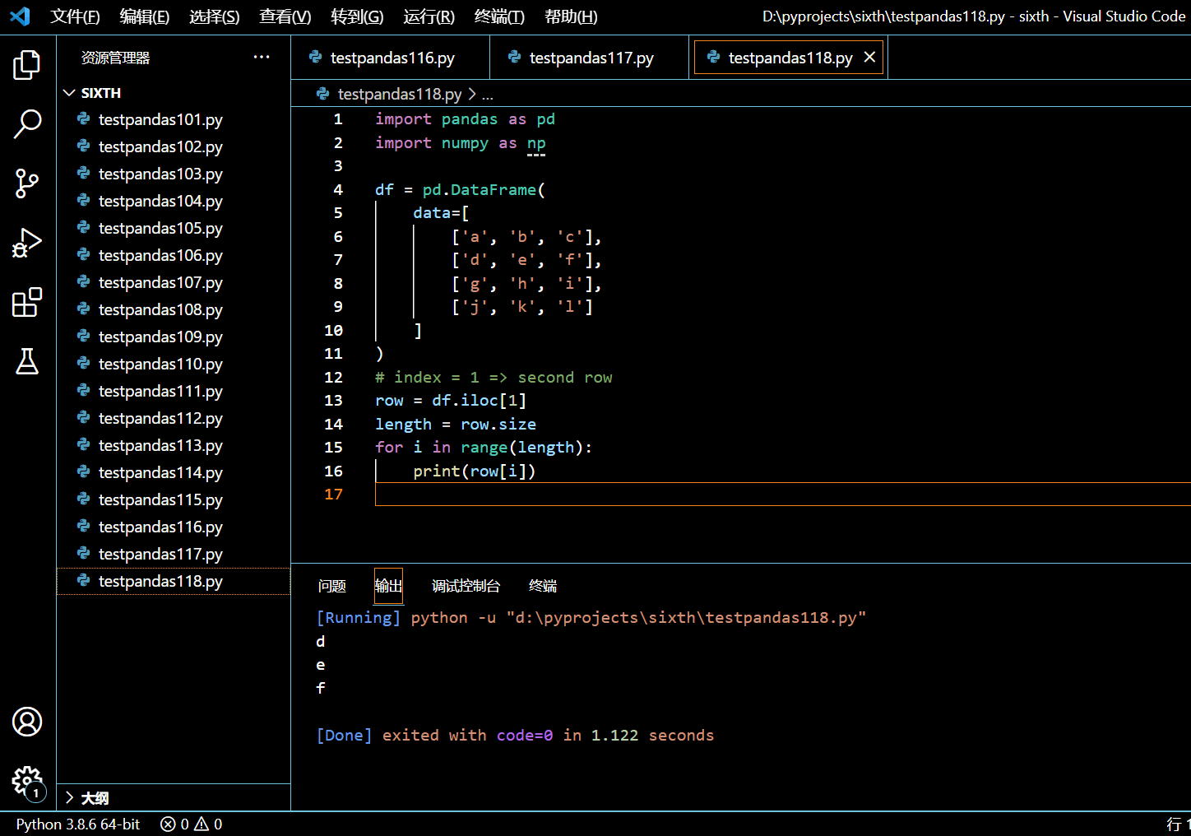Open the Run and Debug view icon
This screenshot has width=1191, height=836.
click(27, 243)
